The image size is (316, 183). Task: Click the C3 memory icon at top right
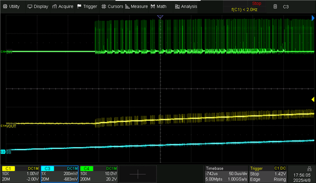(275, 6)
